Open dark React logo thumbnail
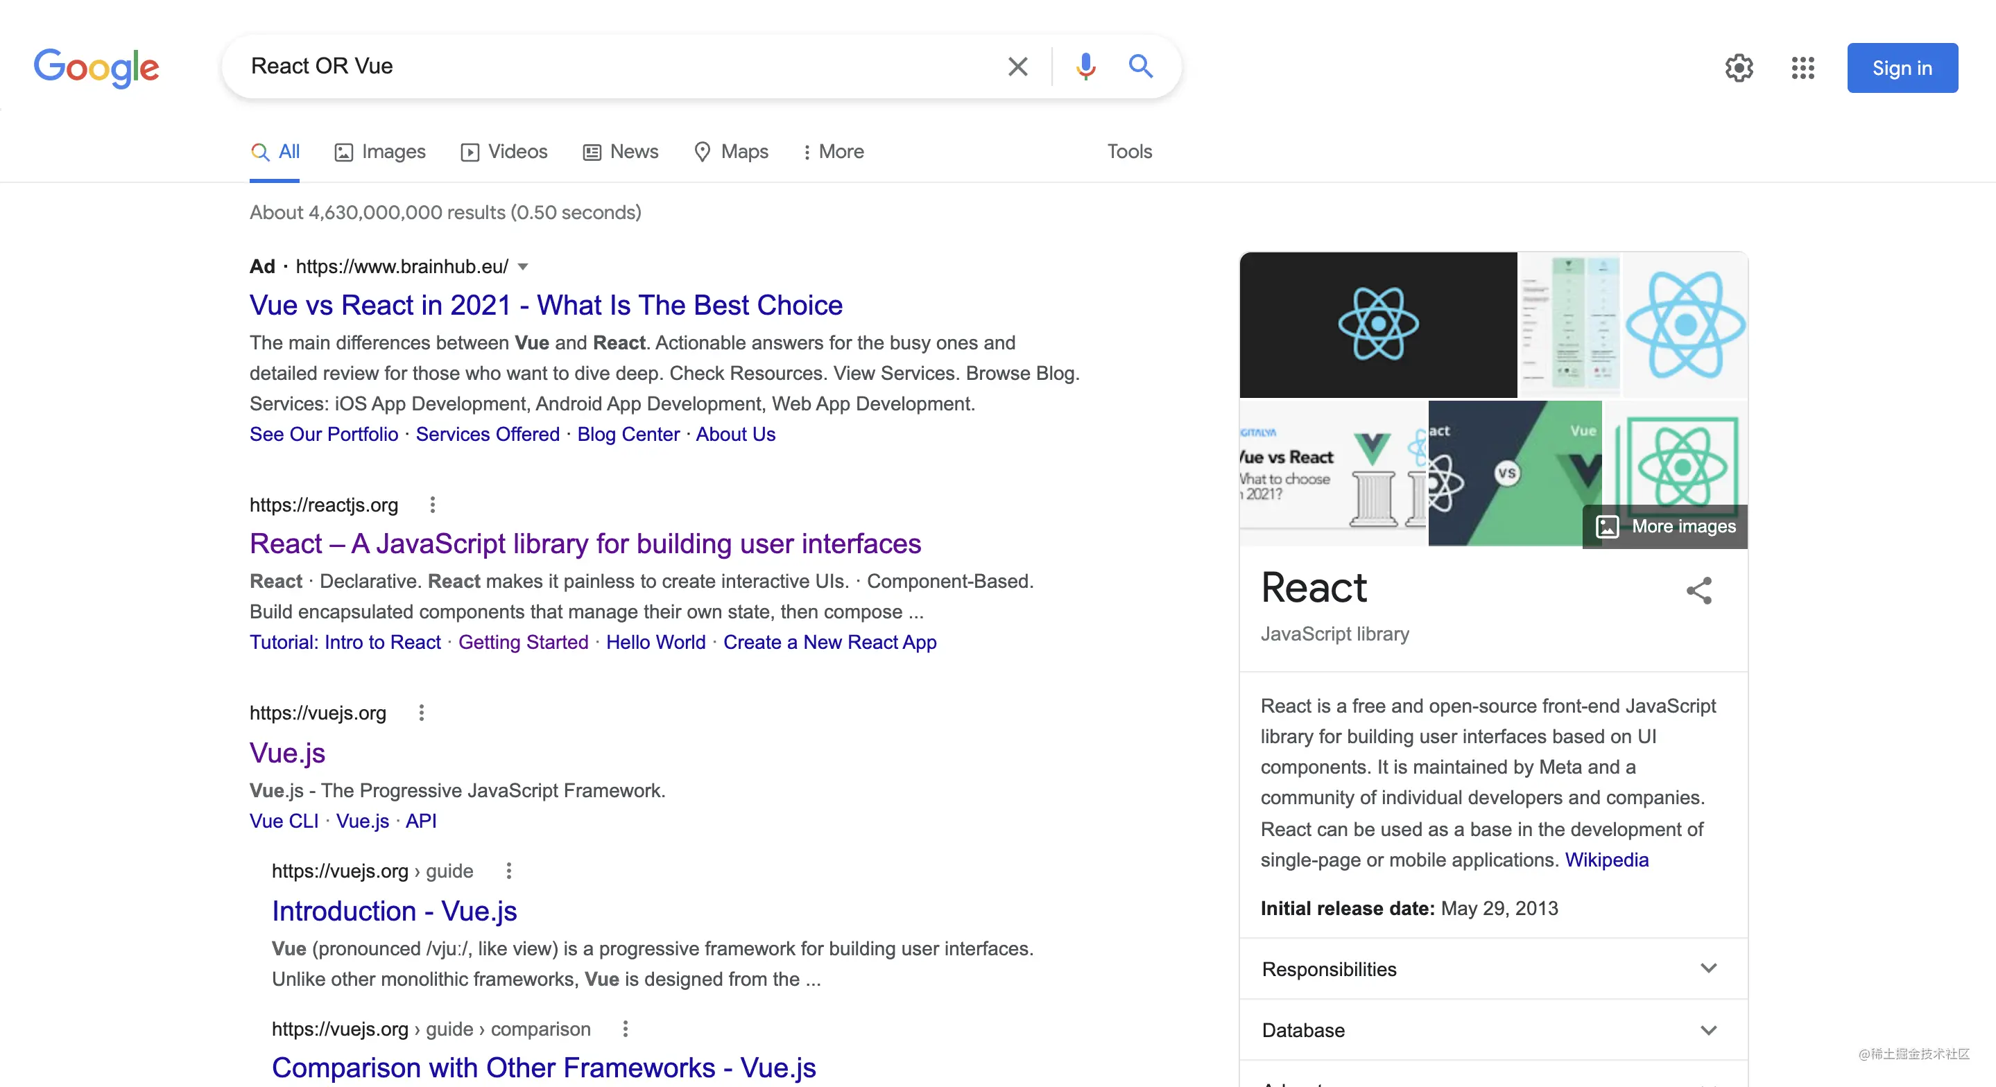1996x1087 pixels. click(1377, 324)
